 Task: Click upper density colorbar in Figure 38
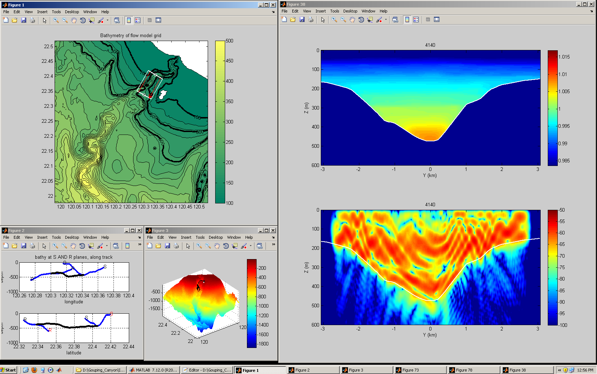(553, 108)
